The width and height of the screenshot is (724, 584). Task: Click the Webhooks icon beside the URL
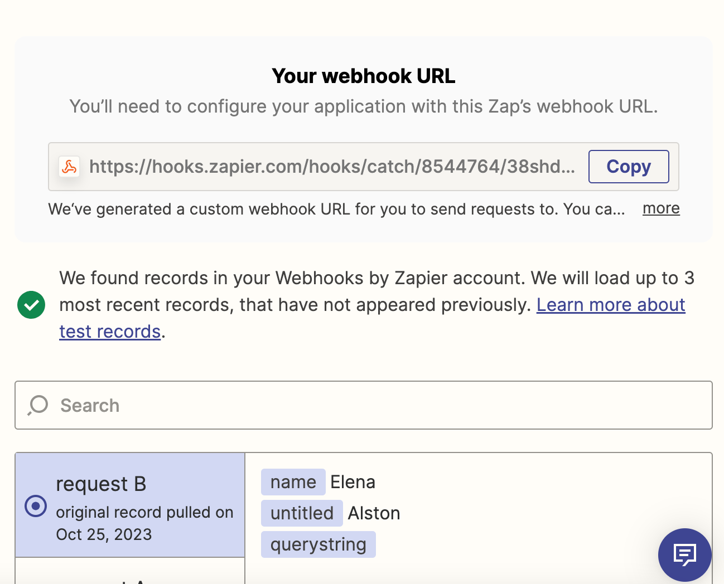[x=69, y=167]
